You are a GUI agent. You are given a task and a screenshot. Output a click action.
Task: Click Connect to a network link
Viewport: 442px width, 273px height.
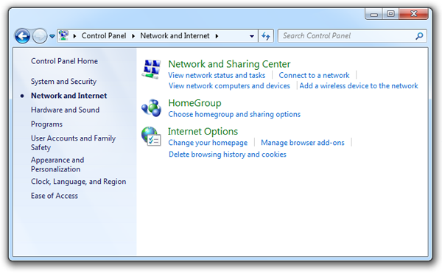(x=314, y=76)
